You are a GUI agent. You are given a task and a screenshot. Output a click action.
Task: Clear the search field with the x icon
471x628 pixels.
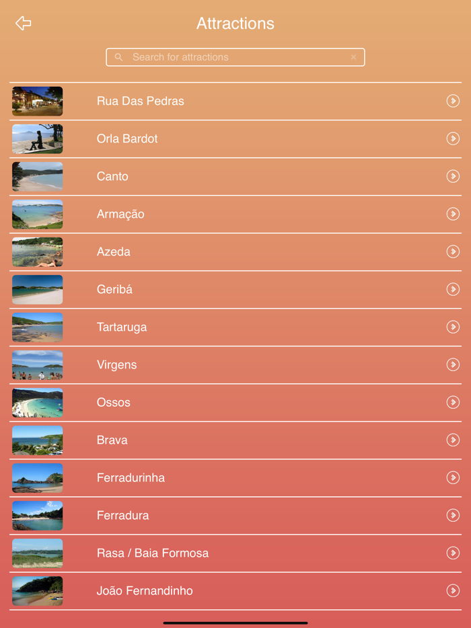click(353, 57)
